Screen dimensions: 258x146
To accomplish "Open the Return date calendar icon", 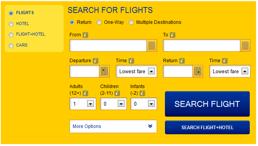I will click(x=198, y=71).
